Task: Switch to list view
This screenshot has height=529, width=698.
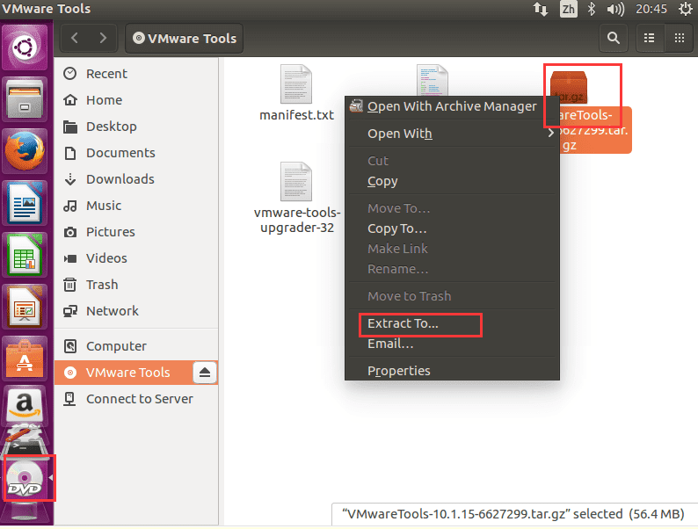Action: click(x=650, y=39)
